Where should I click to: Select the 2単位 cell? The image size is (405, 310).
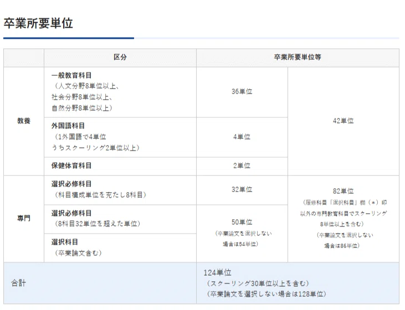point(242,166)
